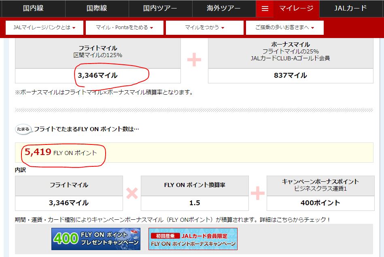Expand マイルをつかう dropdown

[204, 28]
